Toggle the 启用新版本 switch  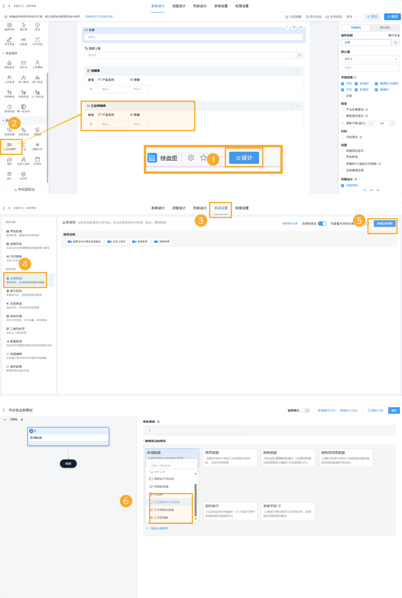tap(322, 223)
